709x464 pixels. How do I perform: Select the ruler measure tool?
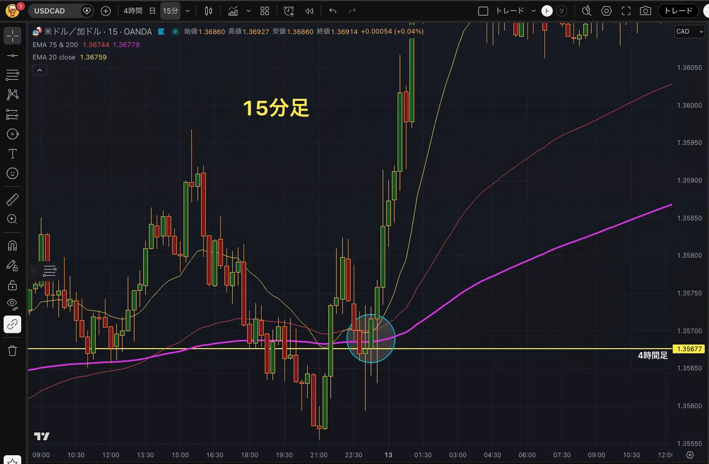click(x=12, y=199)
